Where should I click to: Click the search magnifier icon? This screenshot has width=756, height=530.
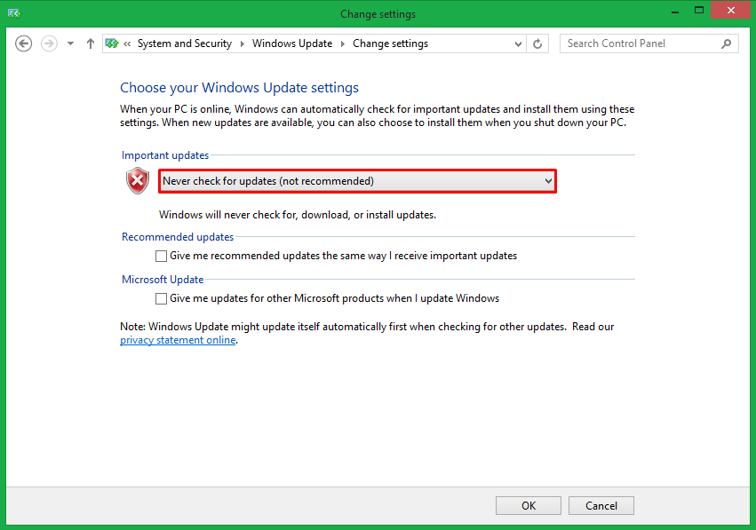tap(727, 43)
